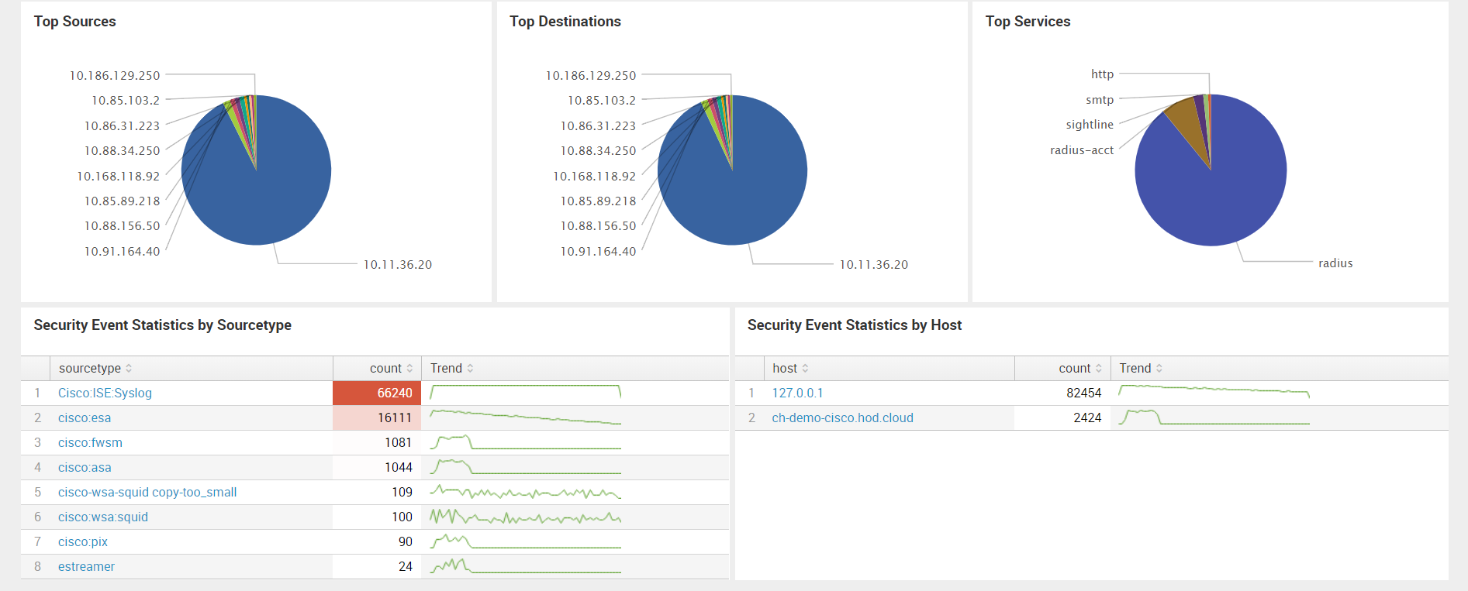This screenshot has height=591, width=1468.
Task: Select the 82454 host count cell
Action: click(1062, 393)
